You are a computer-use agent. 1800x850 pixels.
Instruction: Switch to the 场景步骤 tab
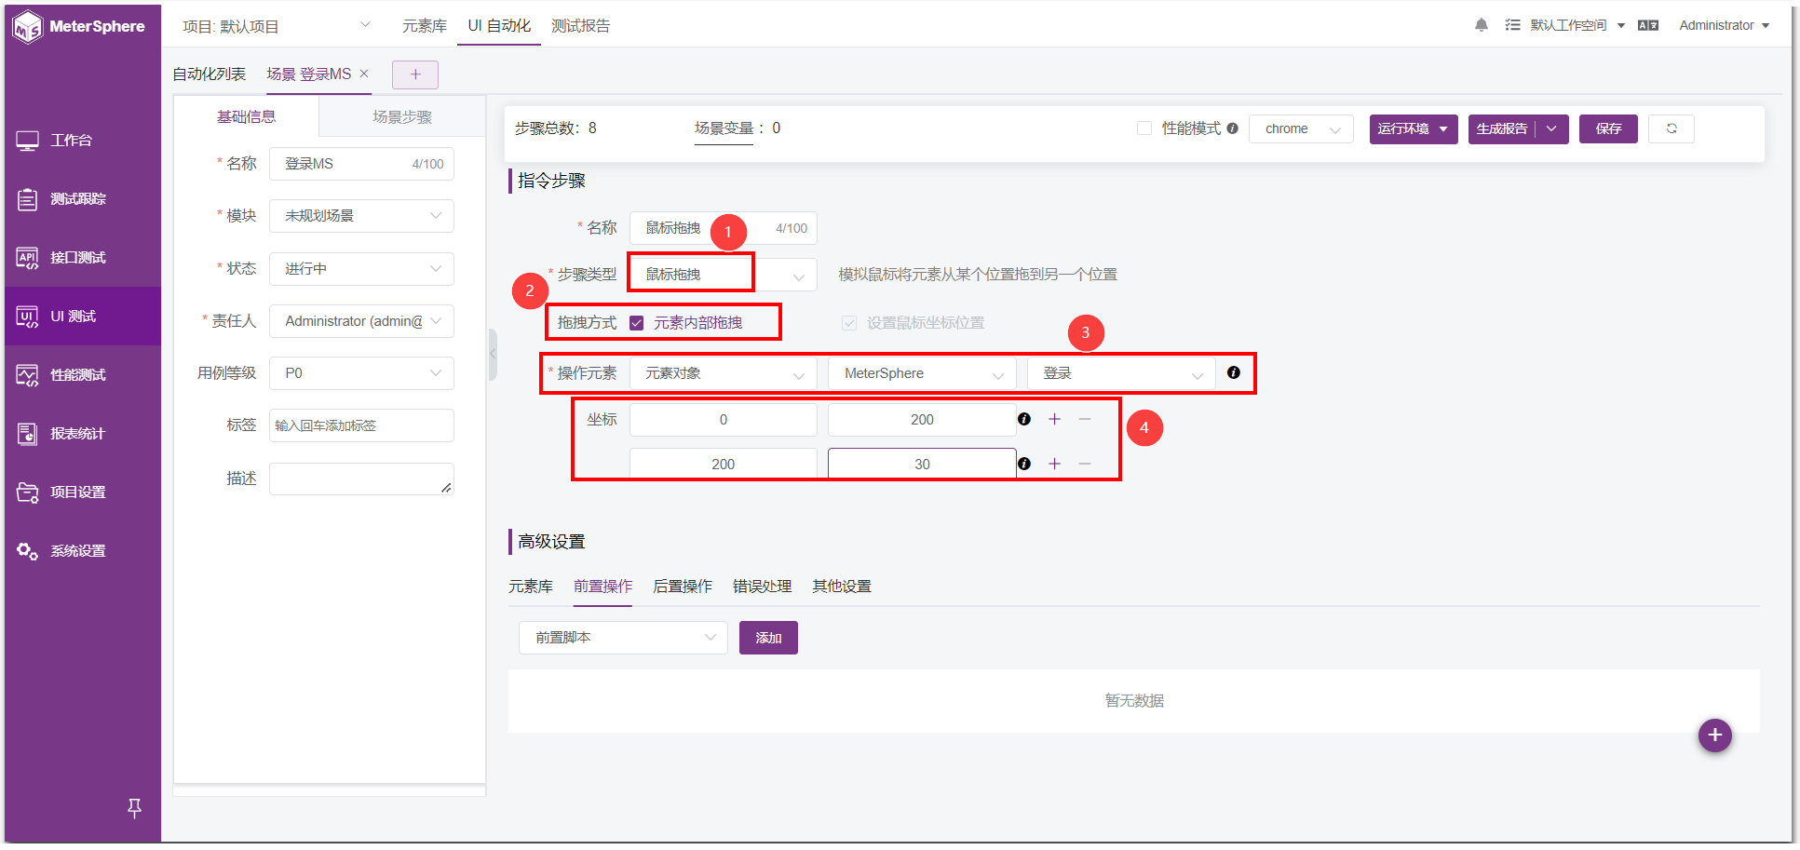402,117
